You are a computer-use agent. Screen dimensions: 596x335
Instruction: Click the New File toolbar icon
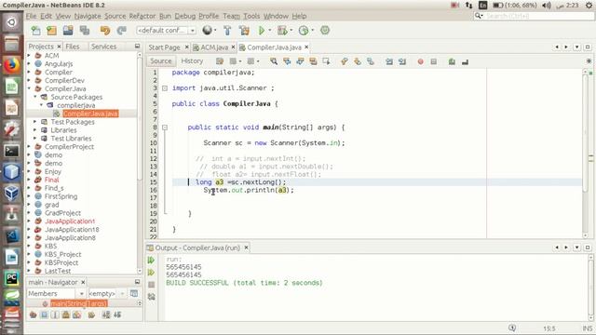(35, 31)
